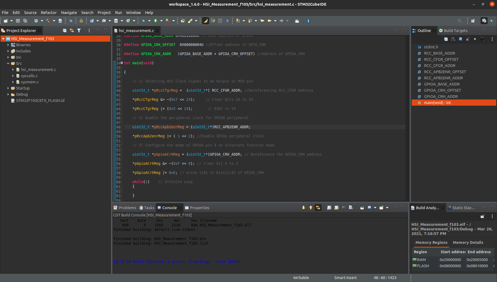This screenshot has width=497, height=282.
Task: Open the Refactor menu
Action: [49, 13]
